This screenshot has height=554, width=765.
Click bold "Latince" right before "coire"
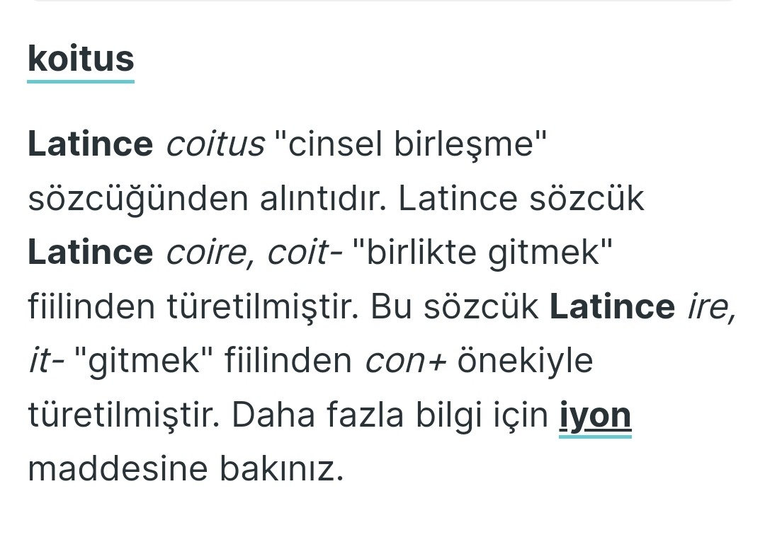pyautogui.click(x=90, y=253)
